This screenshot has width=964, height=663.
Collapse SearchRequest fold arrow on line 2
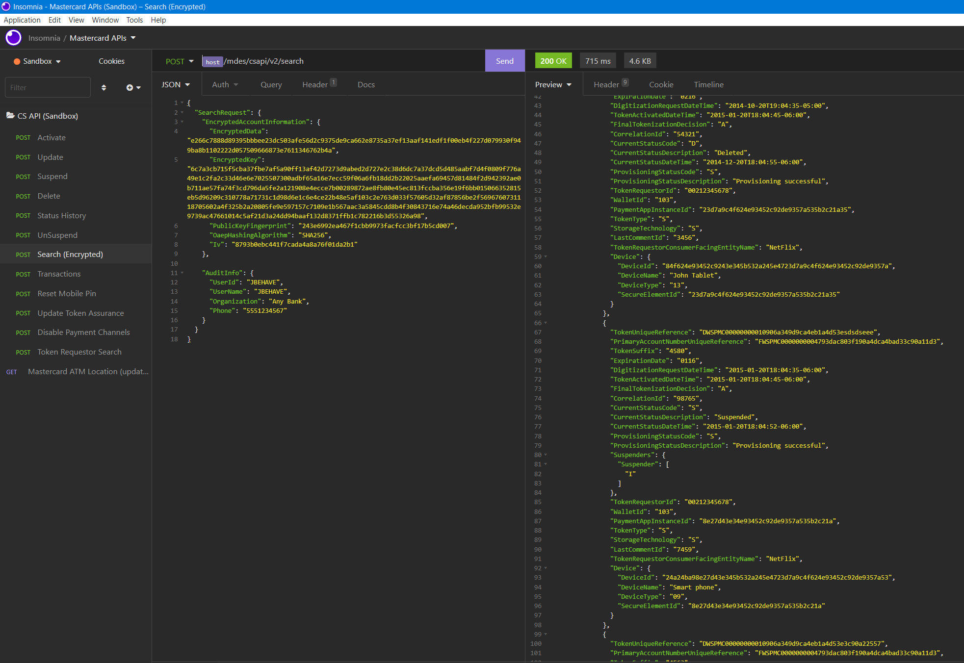[182, 113]
